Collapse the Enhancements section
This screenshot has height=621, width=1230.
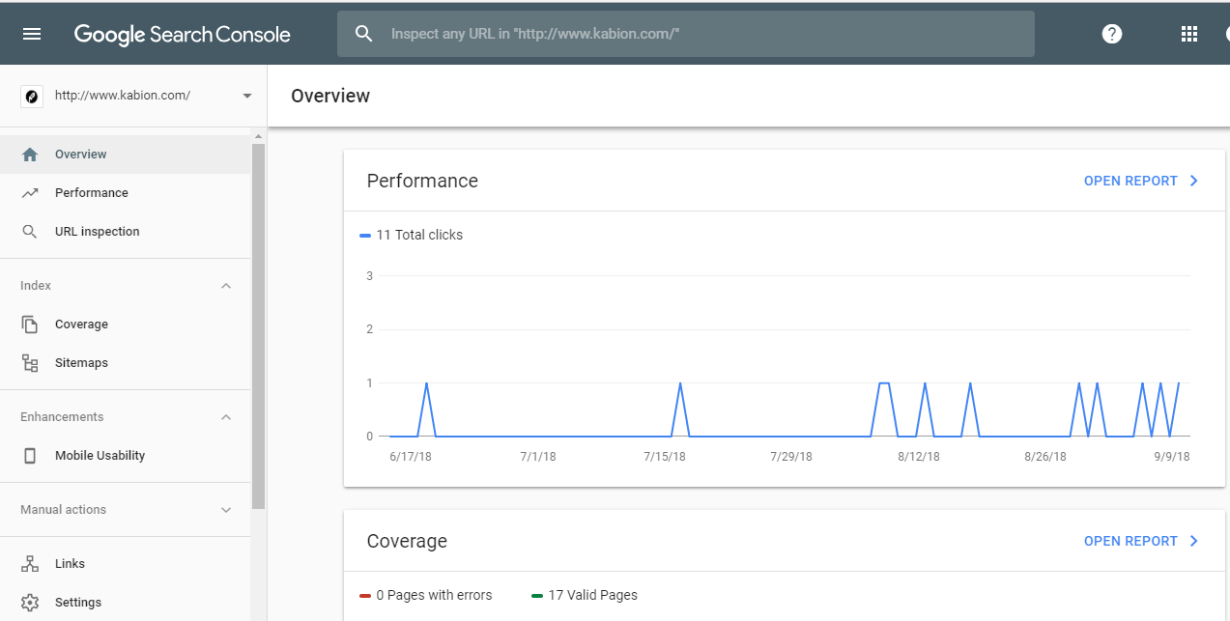point(226,417)
